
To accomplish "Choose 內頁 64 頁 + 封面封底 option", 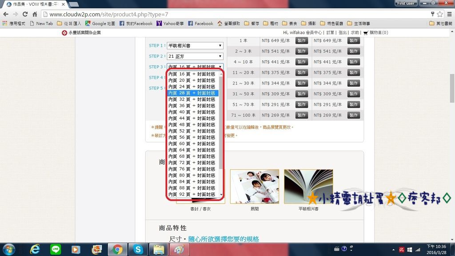I will pos(192,150).
